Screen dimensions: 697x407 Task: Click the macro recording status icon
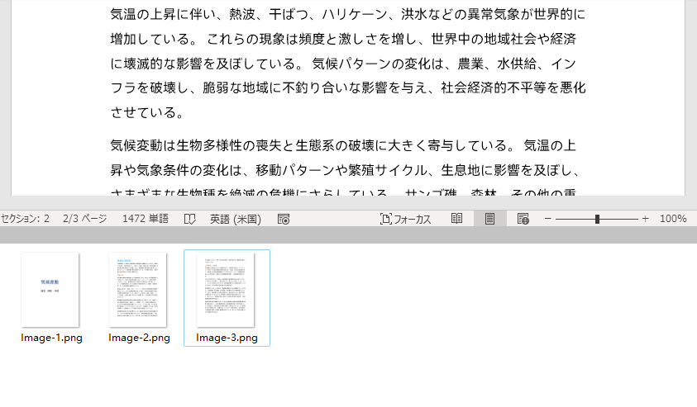point(284,219)
